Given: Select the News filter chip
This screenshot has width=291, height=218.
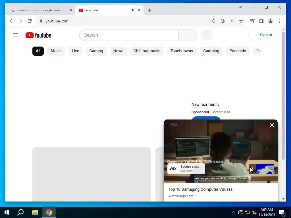Looking at the screenshot, I should pyautogui.click(x=118, y=51).
